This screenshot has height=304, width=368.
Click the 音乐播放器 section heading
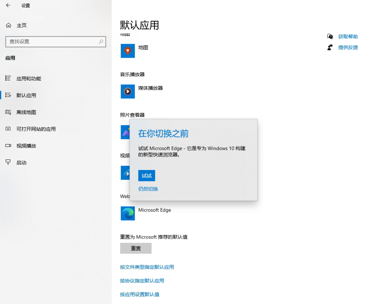132,75
